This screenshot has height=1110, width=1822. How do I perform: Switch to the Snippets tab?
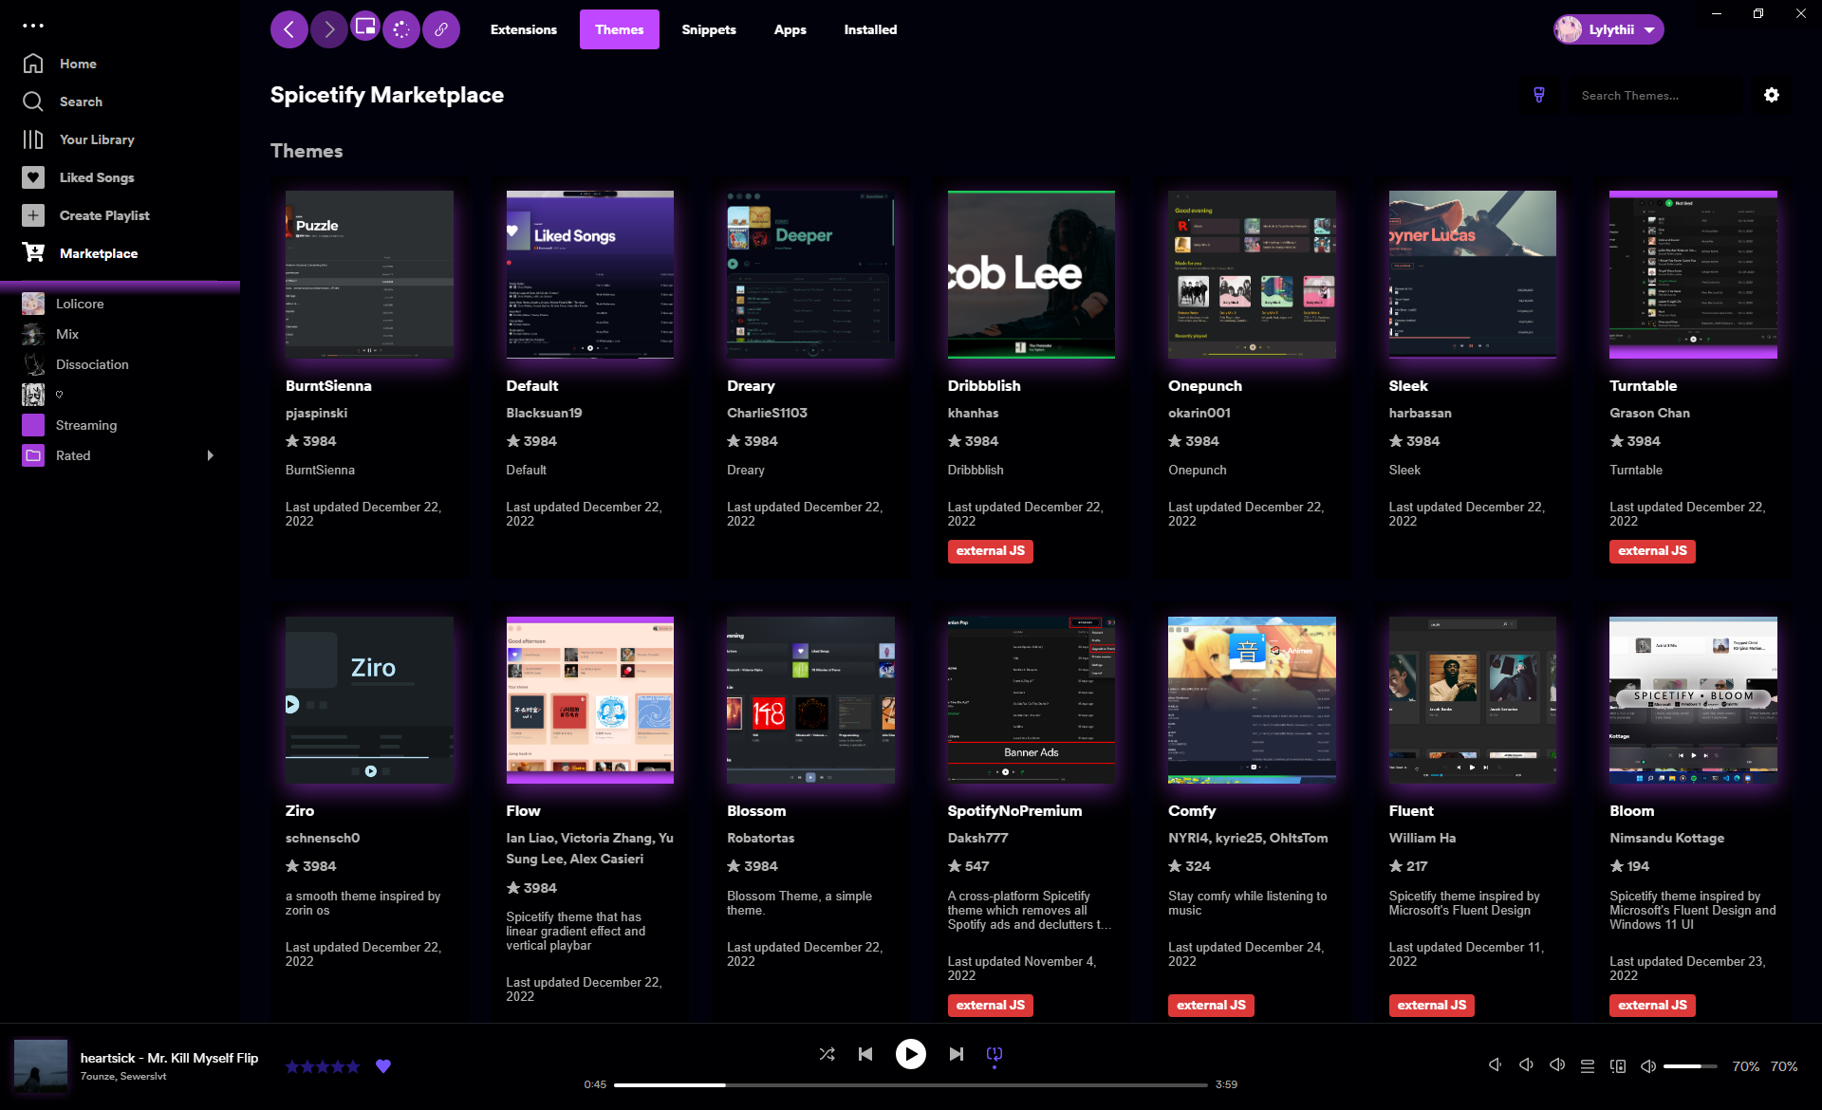pos(709,29)
